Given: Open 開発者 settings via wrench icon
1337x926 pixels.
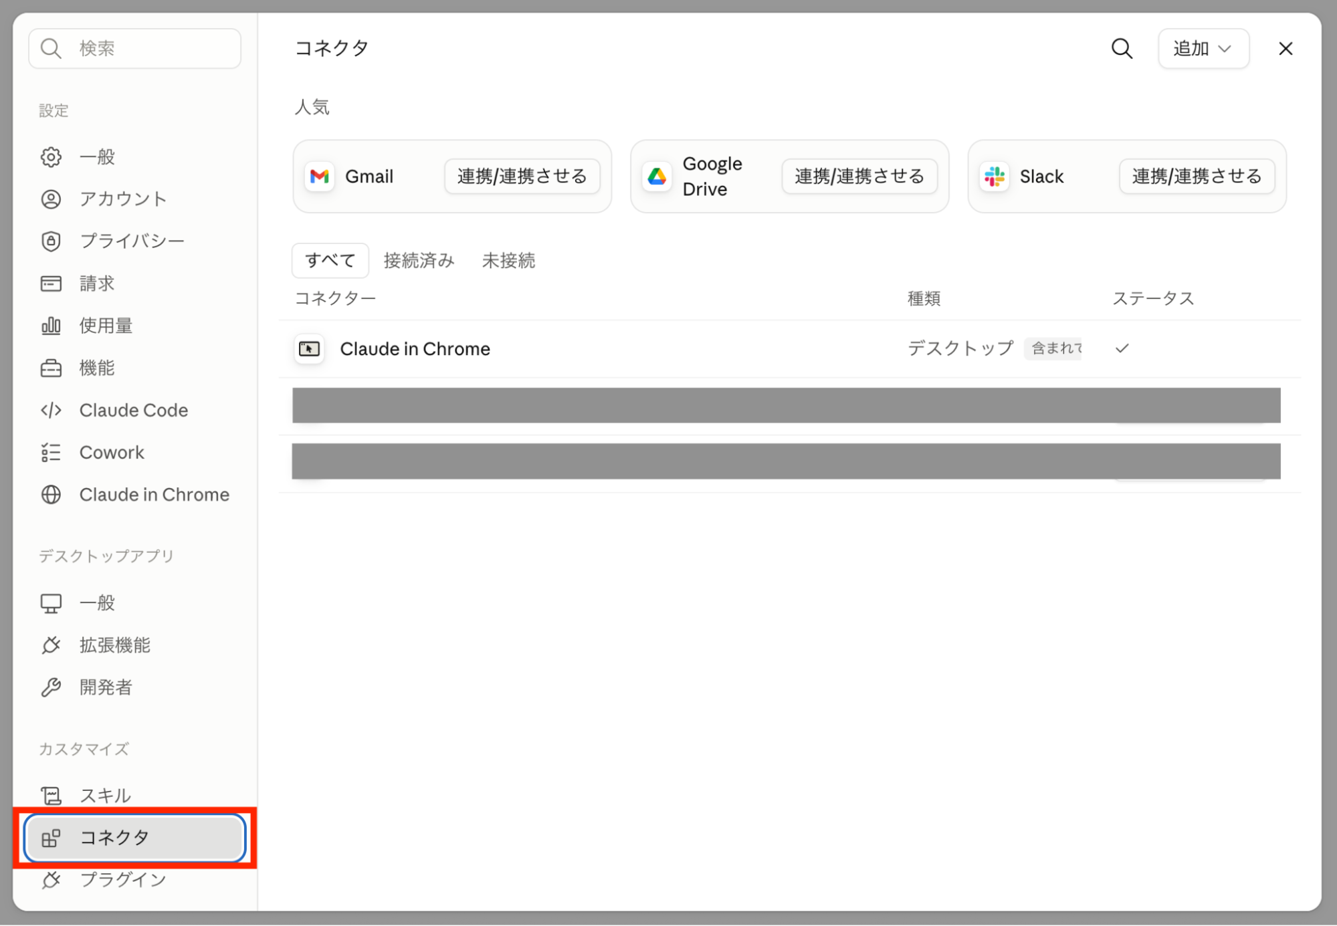Looking at the screenshot, I should point(51,687).
